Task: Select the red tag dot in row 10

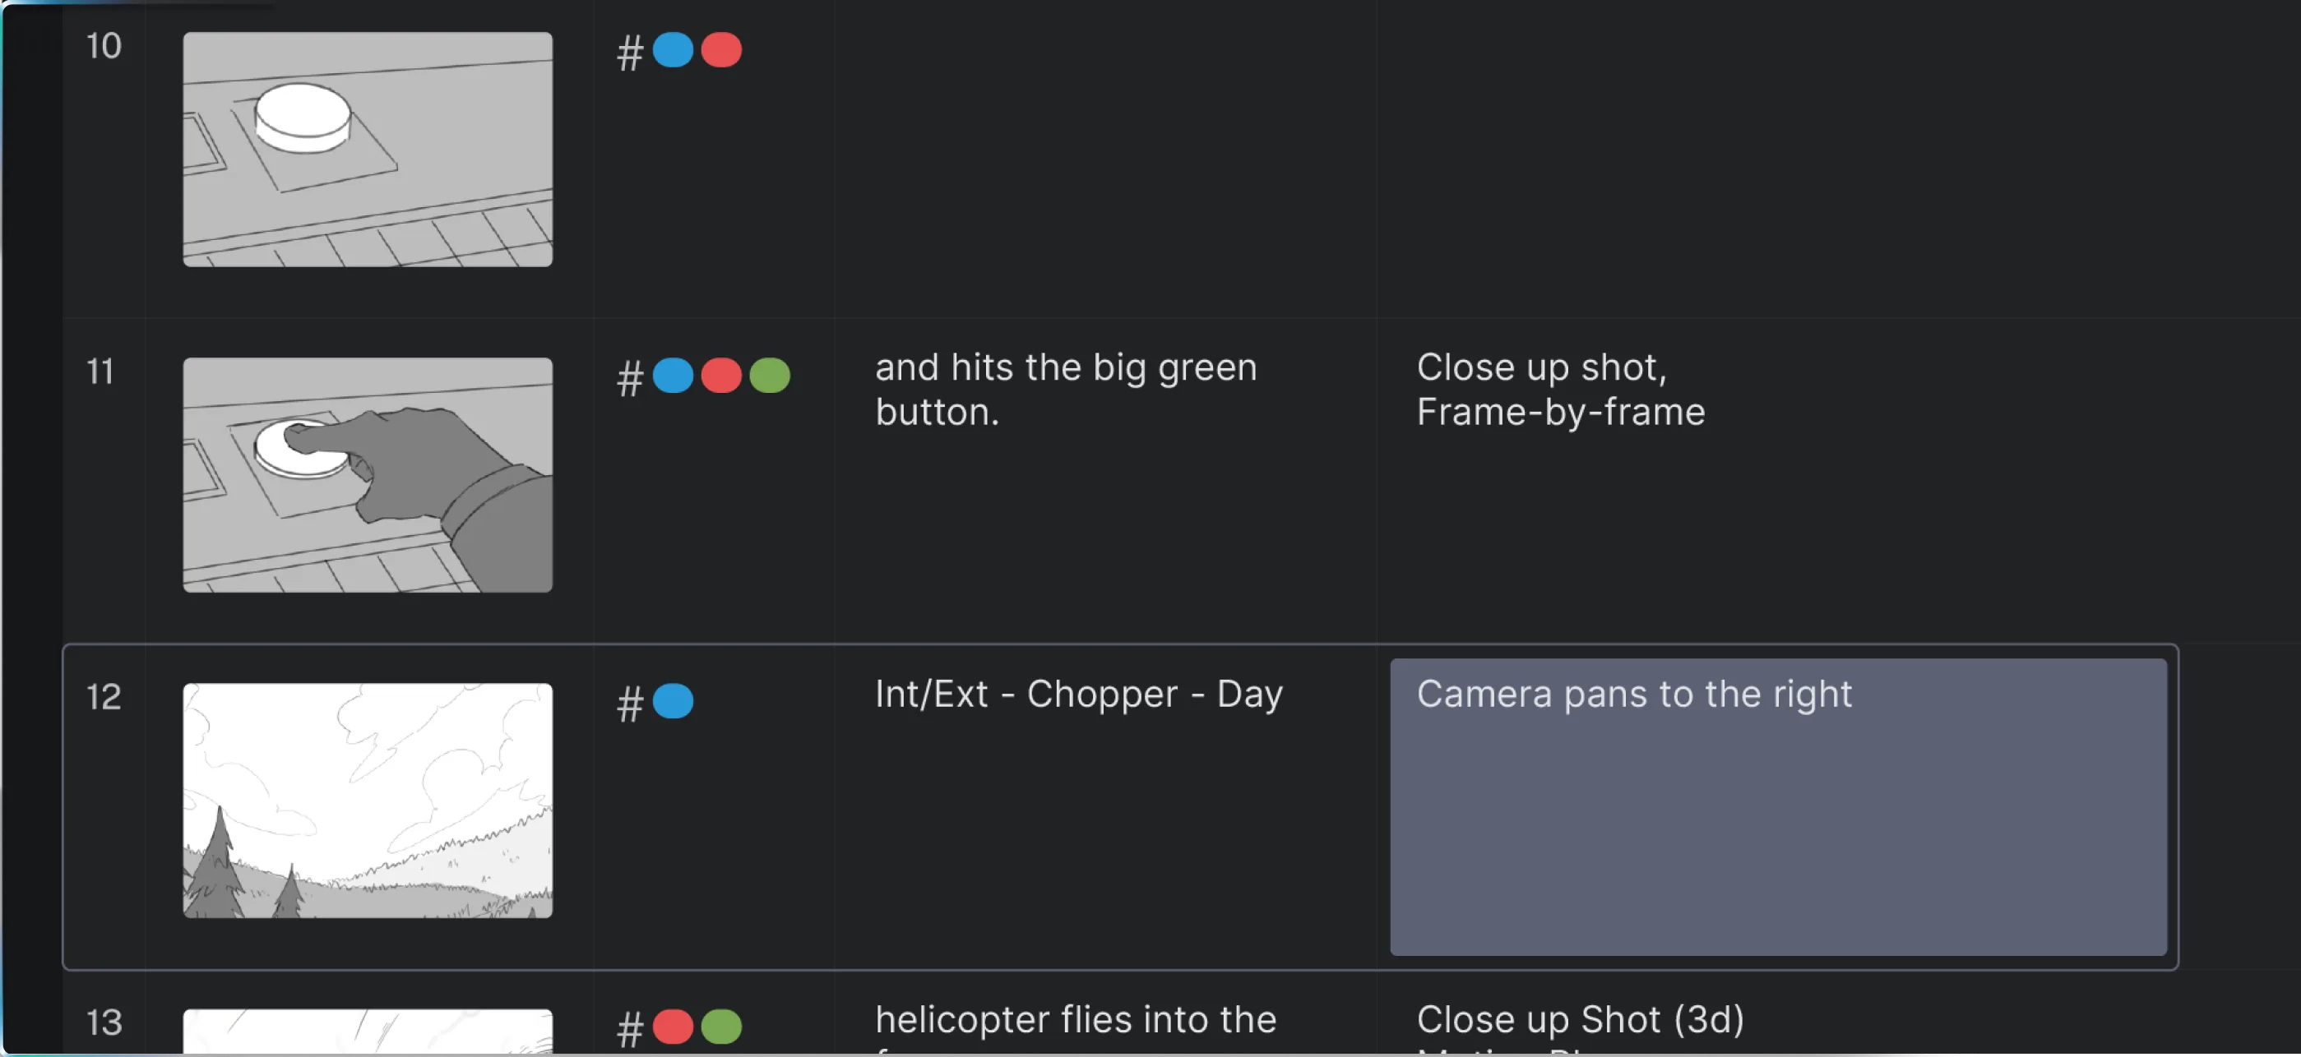Action: 721,50
